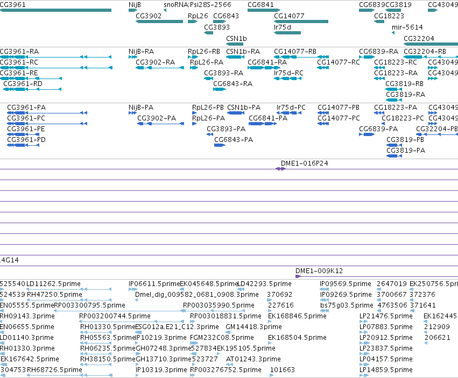Select the CG6843-PA protein label

coord(234,140)
